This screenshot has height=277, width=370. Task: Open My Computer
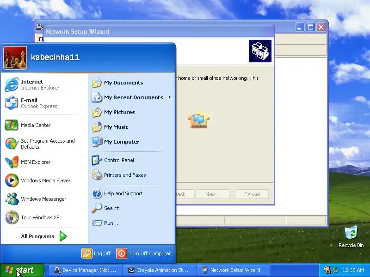click(132, 142)
